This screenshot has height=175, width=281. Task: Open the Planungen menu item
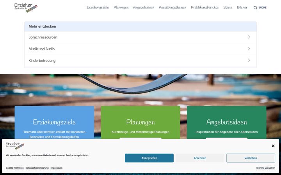tap(121, 7)
